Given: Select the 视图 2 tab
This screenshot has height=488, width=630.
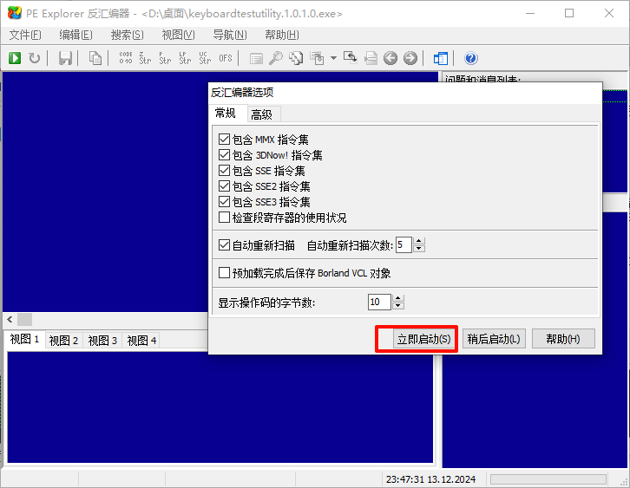Looking at the screenshot, I should (63, 341).
